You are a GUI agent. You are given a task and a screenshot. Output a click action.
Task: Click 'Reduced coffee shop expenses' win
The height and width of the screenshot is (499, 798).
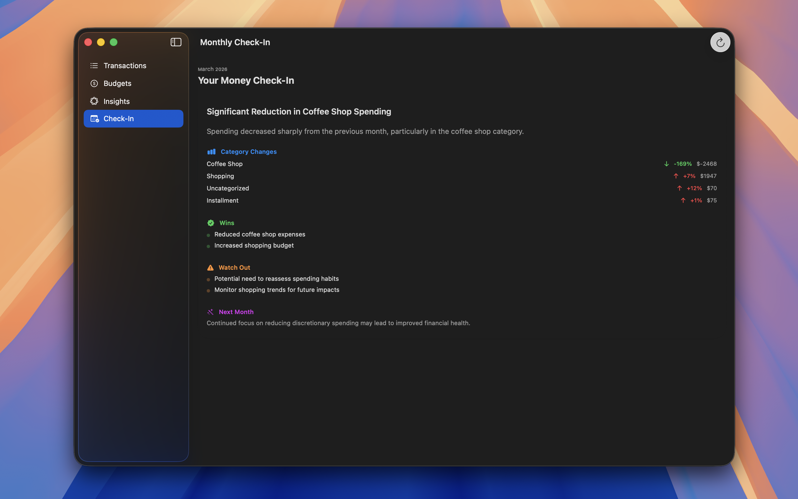click(260, 234)
